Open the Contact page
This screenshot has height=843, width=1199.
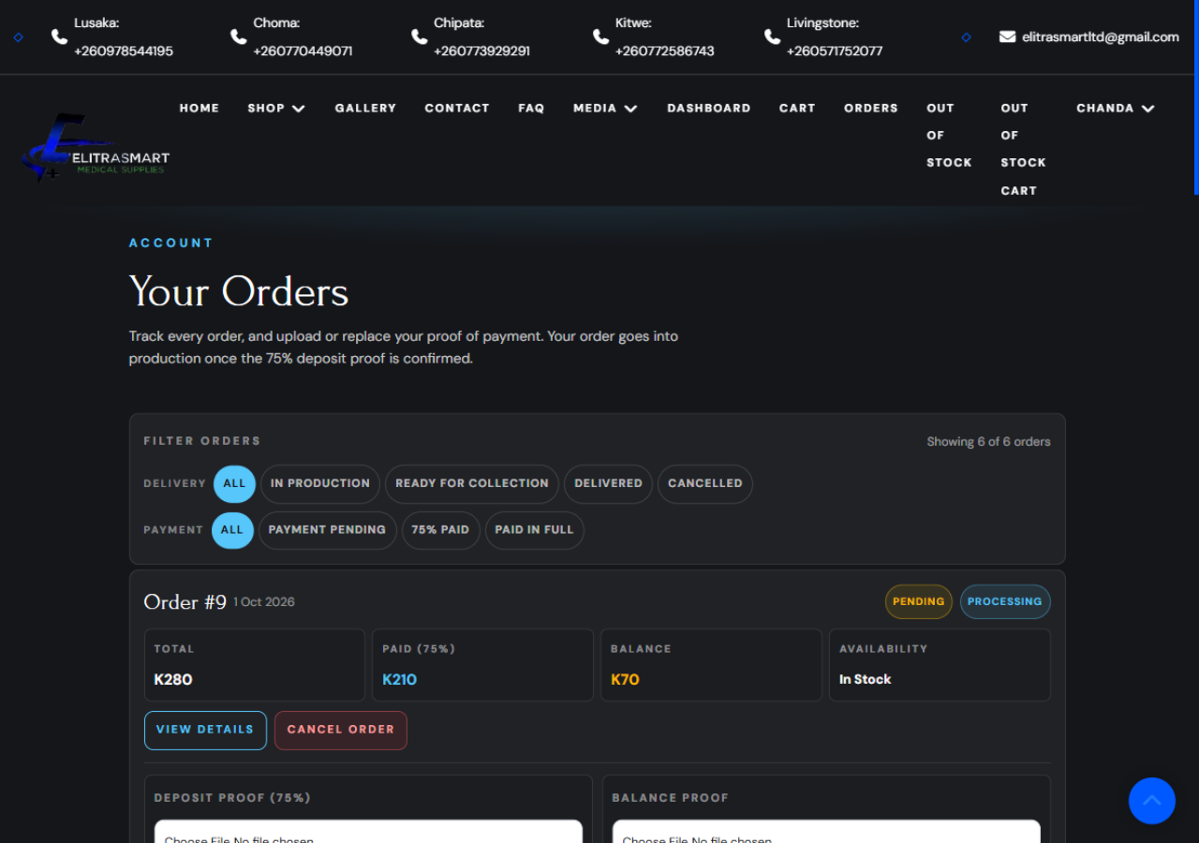point(457,108)
